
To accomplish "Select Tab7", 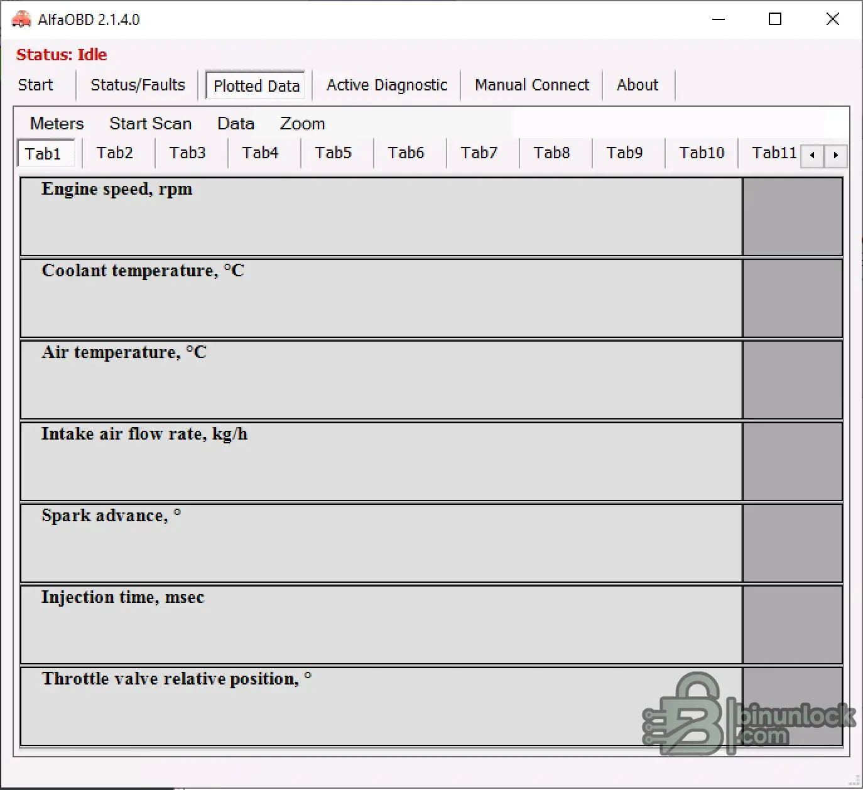I will pos(479,153).
